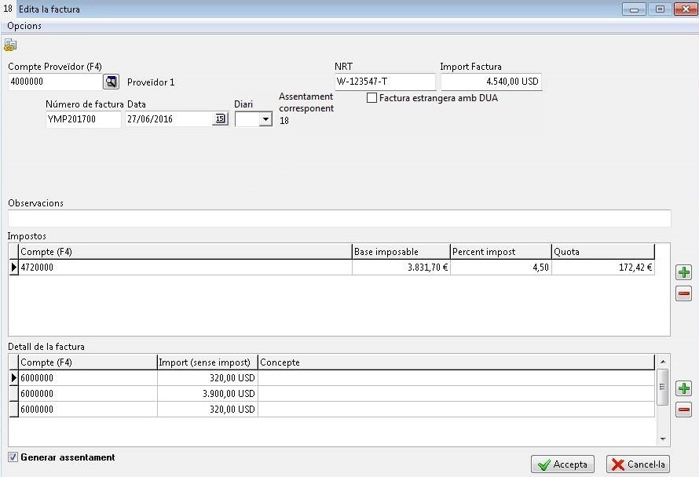699x477 pixels.
Task: Click the Data field showing 27/06/2016
Action: click(x=169, y=119)
